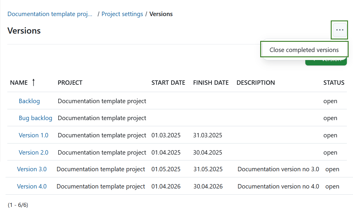This screenshot has height=218, width=353.
Task: Click the (1 - 6/6) pagination label
Action: (x=18, y=205)
